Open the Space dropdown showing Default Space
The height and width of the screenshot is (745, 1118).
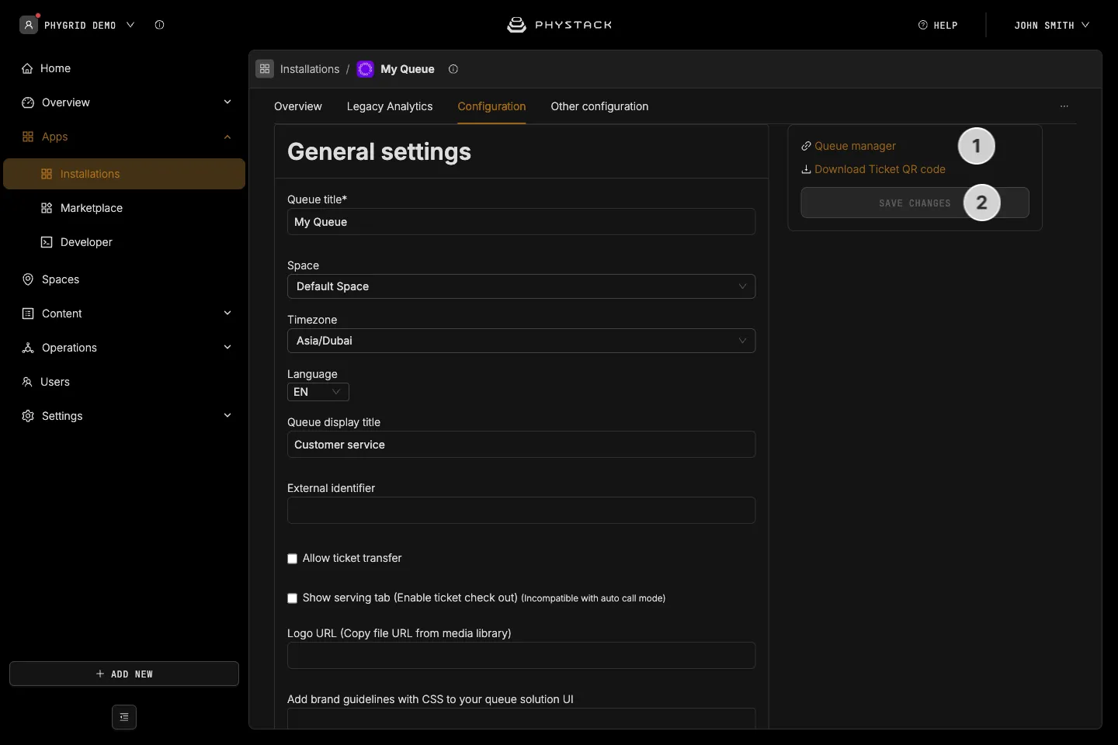[x=521, y=286]
